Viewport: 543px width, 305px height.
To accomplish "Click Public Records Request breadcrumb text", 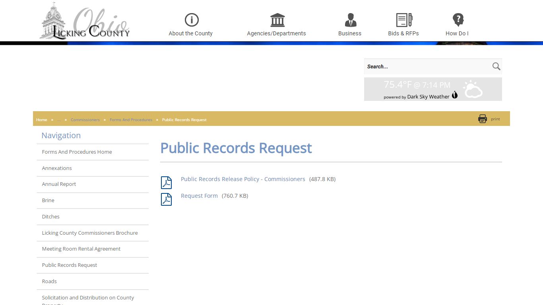I will coord(184,120).
